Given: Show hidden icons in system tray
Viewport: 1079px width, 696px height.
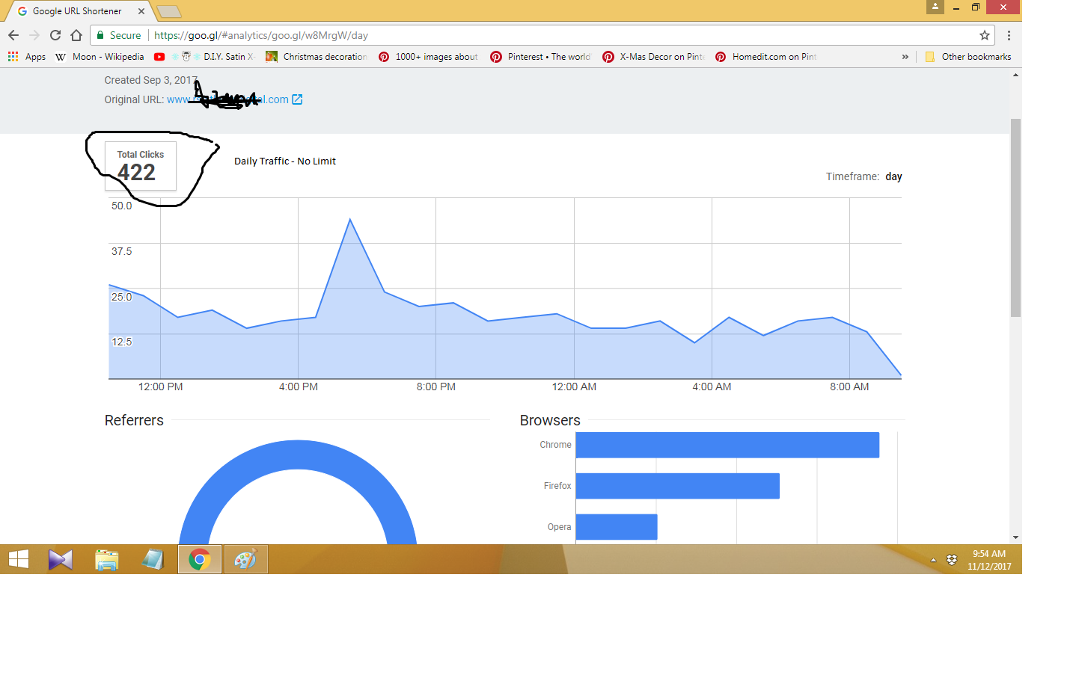Looking at the screenshot, I should click(932, 559).
